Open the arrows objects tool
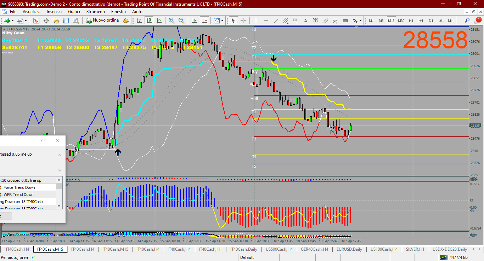484x261 pixels. point(355,21)
